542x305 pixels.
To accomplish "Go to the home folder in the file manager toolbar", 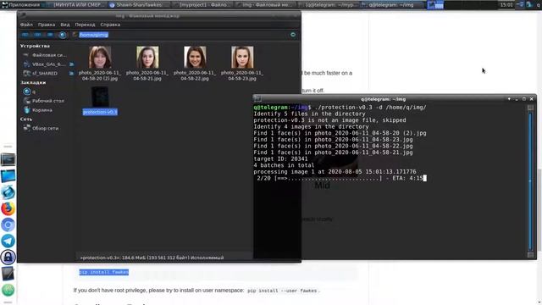I will click(63, 35).
